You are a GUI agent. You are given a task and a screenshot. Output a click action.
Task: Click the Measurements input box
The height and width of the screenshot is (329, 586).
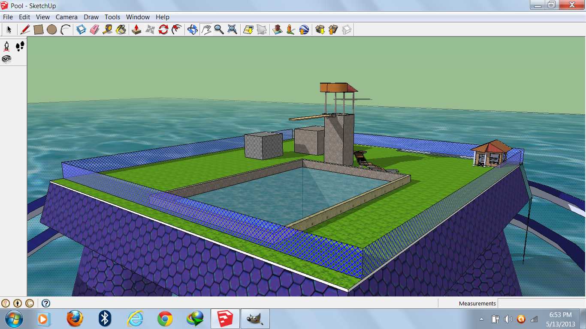(541, 303)
